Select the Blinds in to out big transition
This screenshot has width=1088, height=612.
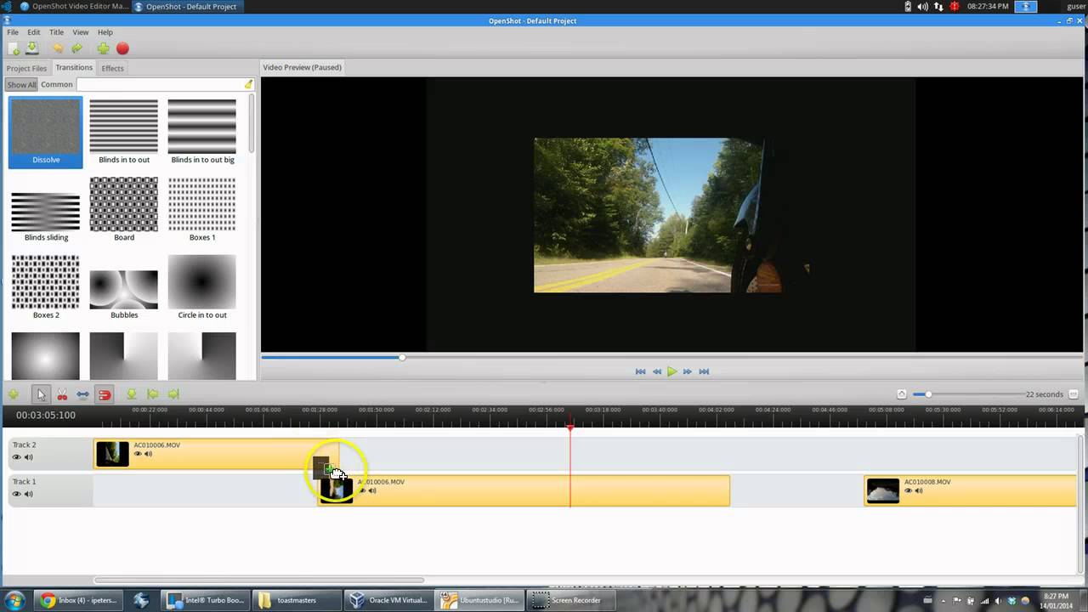tap(202, 133)
